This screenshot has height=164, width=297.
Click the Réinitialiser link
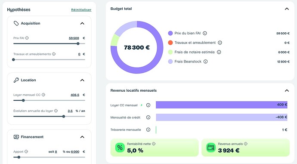click(x=81, y=10)
